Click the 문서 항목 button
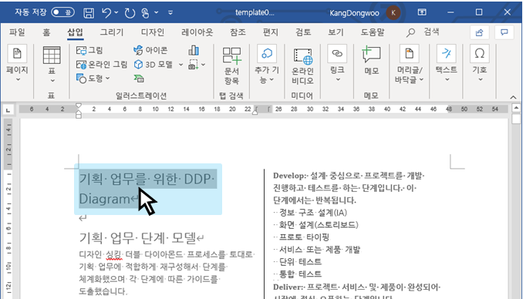Viewport: 523px width, 299px height. pyautogui.click(x=232, y=66)
